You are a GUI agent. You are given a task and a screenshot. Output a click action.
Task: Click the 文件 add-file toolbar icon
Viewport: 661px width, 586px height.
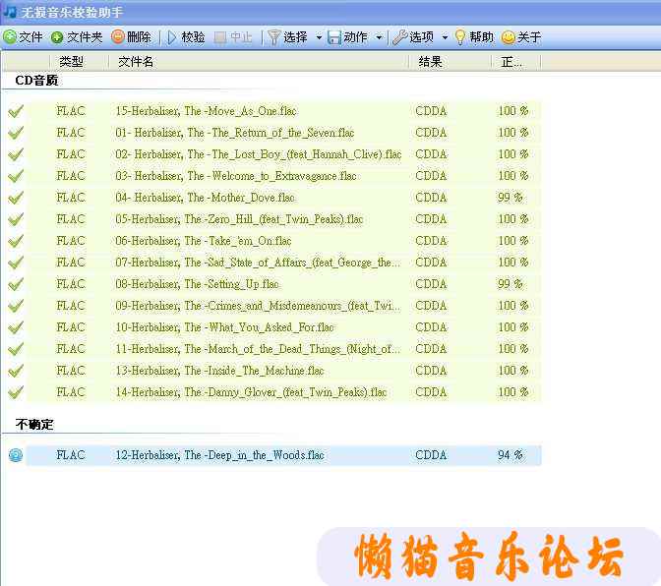click(x=10, y=37)
